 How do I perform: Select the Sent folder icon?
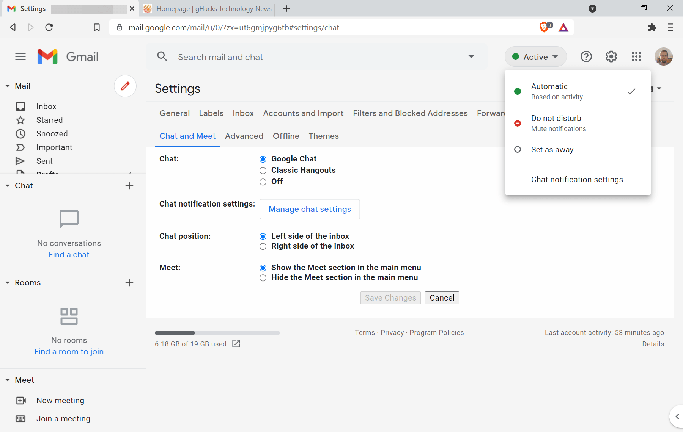pos(20,161)
